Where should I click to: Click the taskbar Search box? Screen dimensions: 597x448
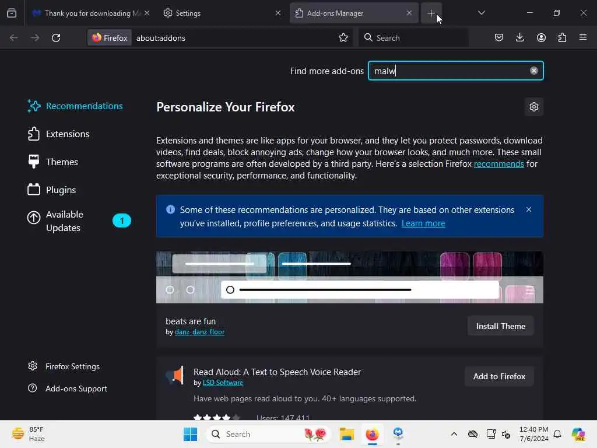pyautogui.click(x=268, y=434)
